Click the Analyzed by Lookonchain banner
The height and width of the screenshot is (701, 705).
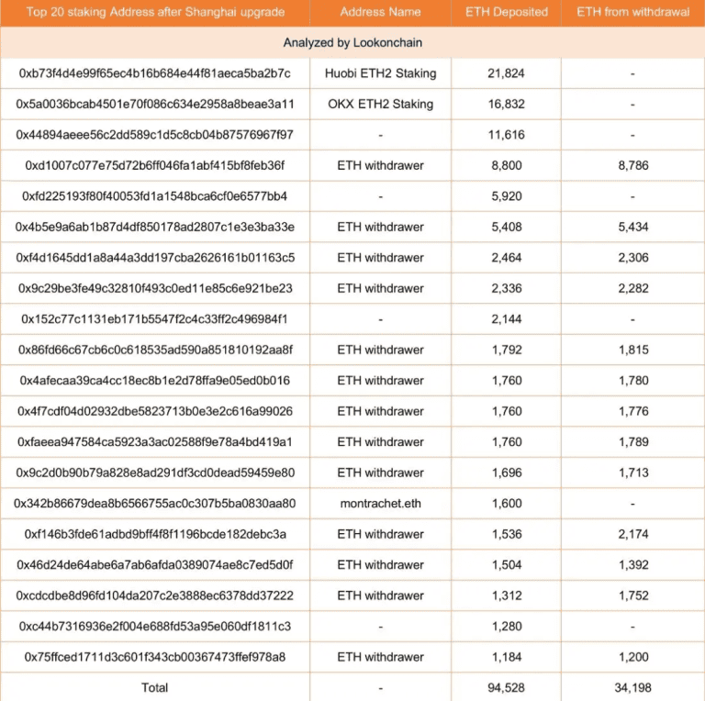pos(352,43)
